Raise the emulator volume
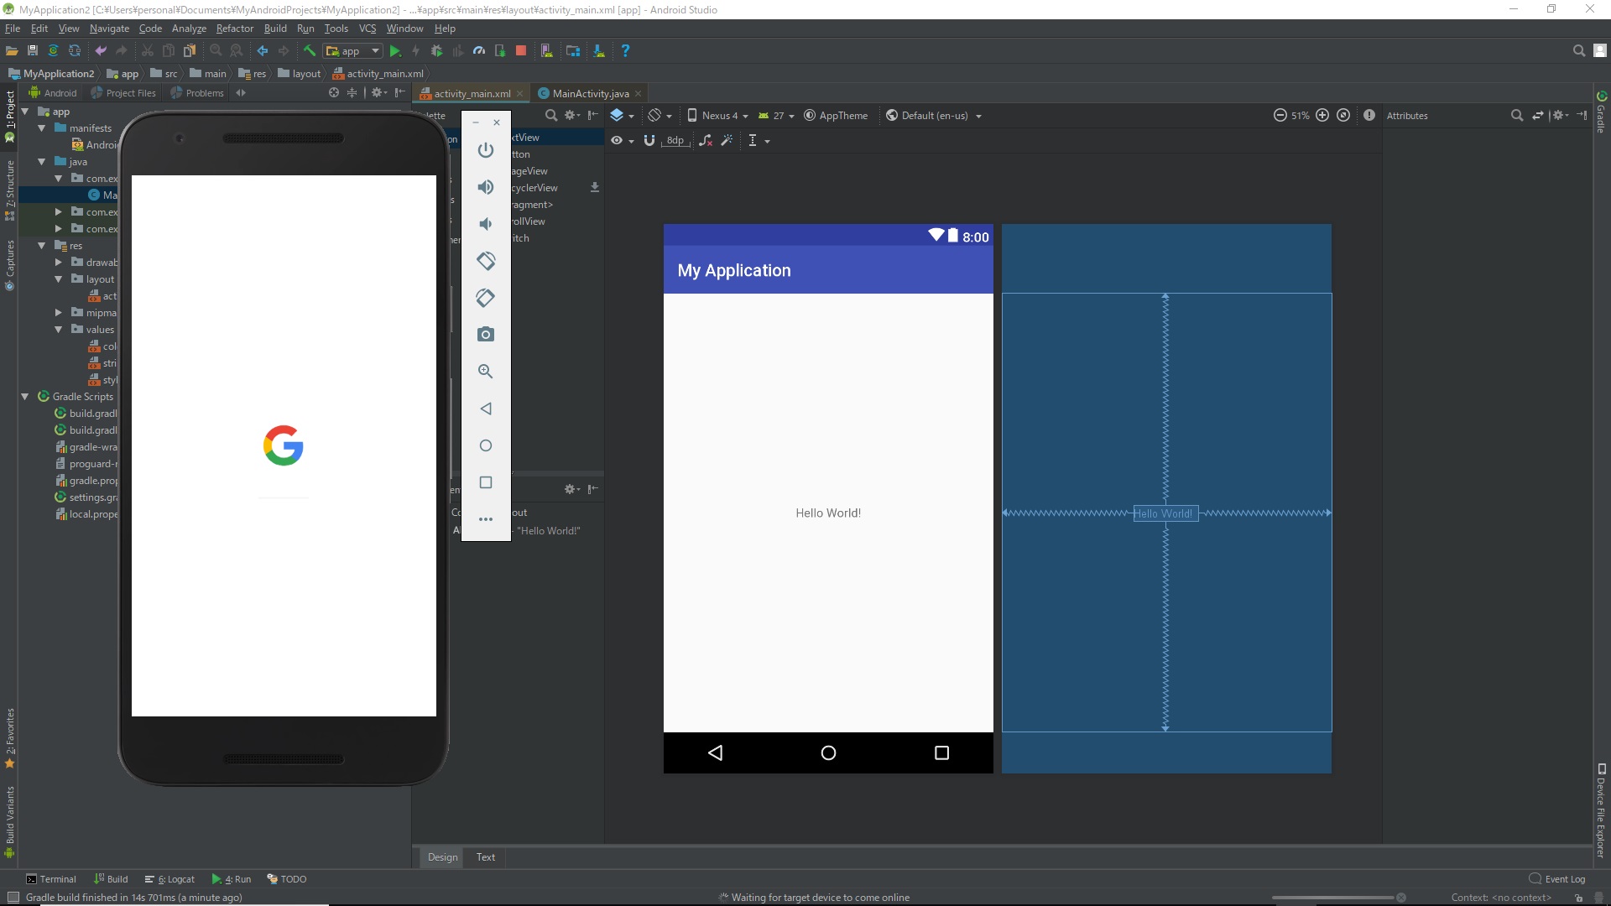This screenshot has width=1611, height=906. (x=486, y=187)
